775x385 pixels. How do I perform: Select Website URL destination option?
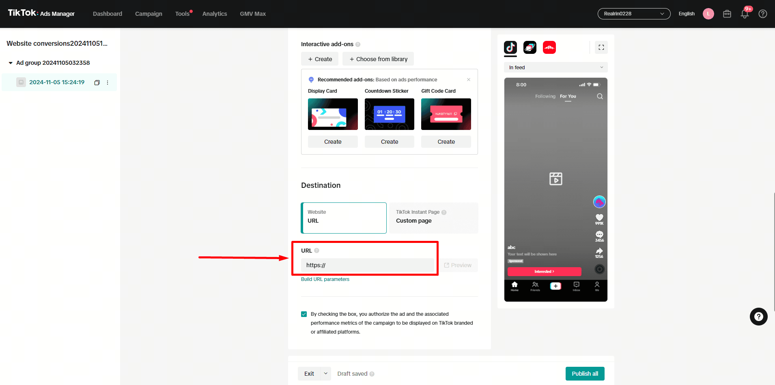click(x=344, y=218)
